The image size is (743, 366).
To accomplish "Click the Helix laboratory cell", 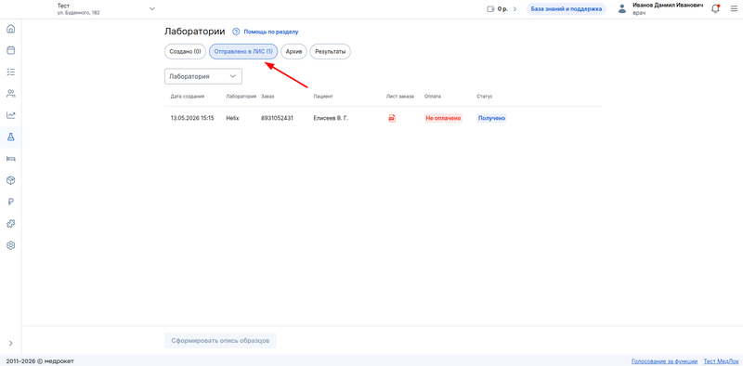I will [x=232, y=118].
